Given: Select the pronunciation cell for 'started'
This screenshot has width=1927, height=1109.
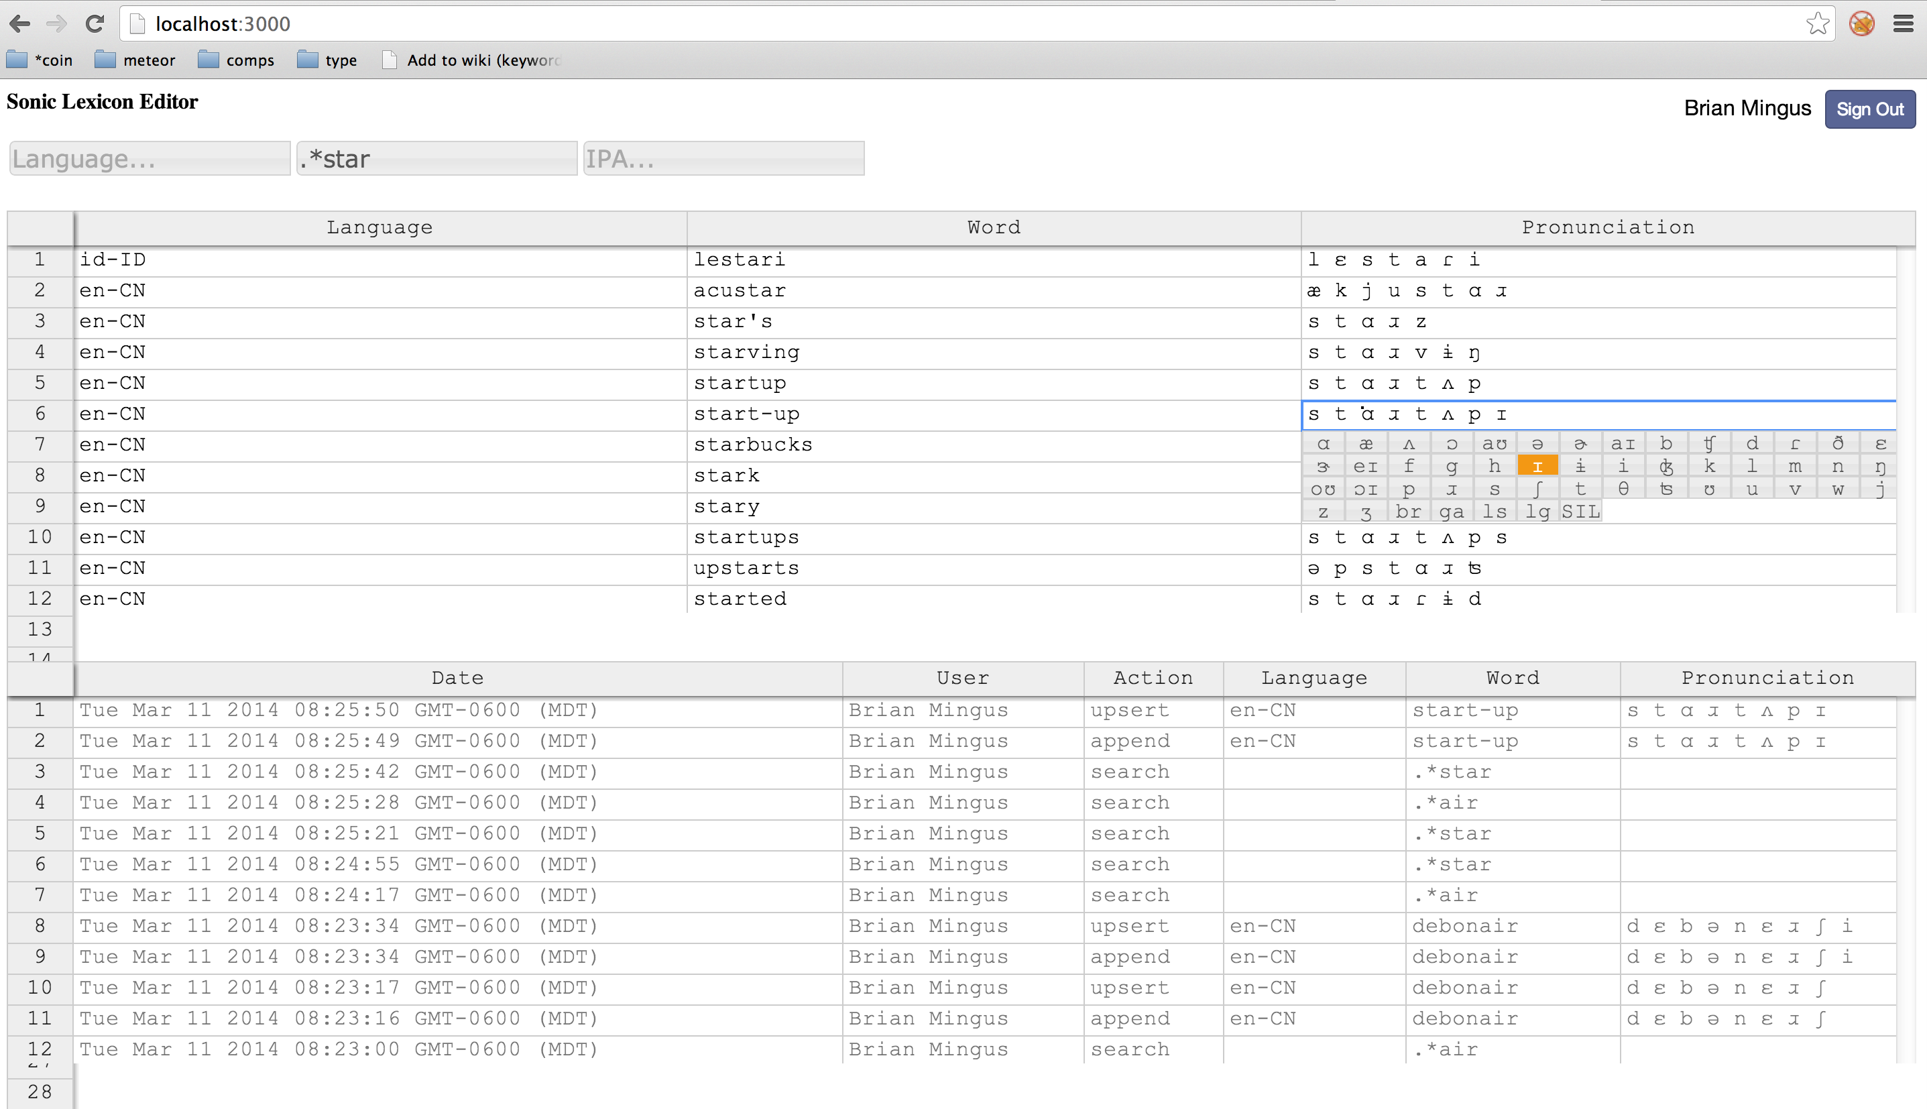Looking at the screenshot, I should 1598,599.
